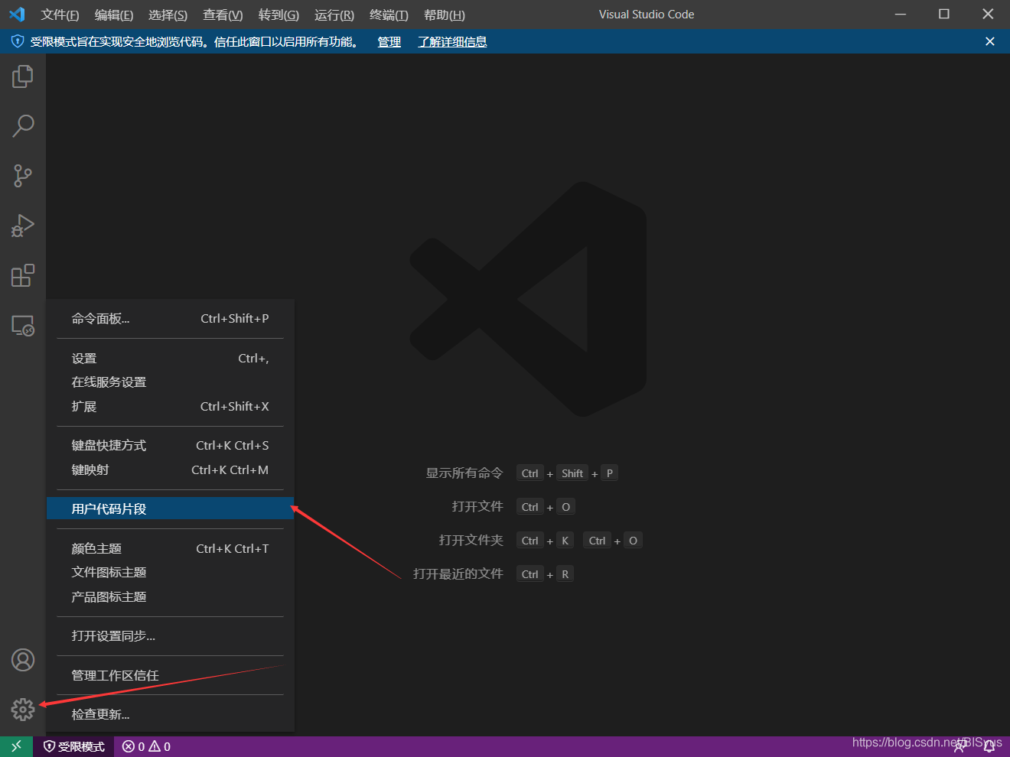Open the 帮助(H) menu
Image resolution: width=1010 pixels, height=757 pixels.
point(445,15)
